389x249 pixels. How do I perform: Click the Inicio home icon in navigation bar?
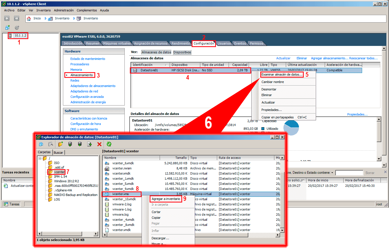click(x=29, y=18)
